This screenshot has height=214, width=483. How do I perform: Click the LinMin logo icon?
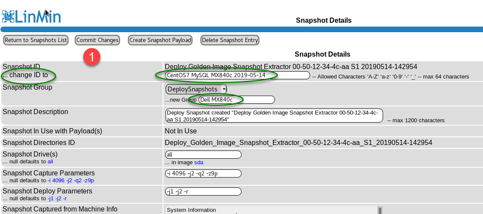click(x=8, y=16)
